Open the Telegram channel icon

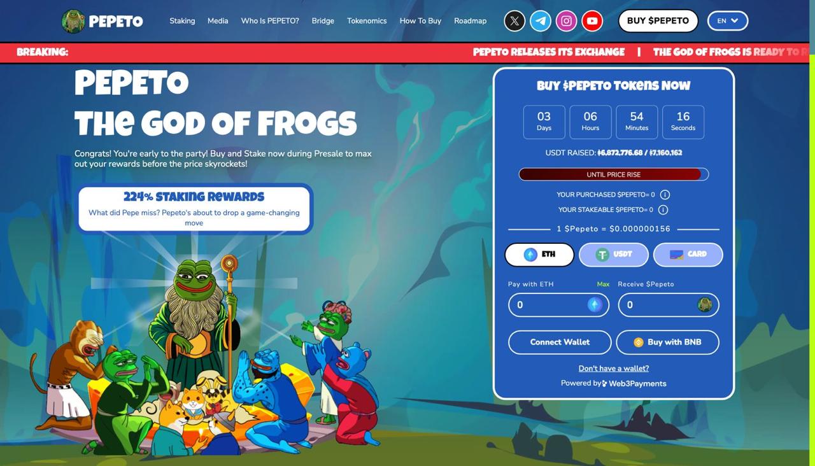[x=541, y=21]
